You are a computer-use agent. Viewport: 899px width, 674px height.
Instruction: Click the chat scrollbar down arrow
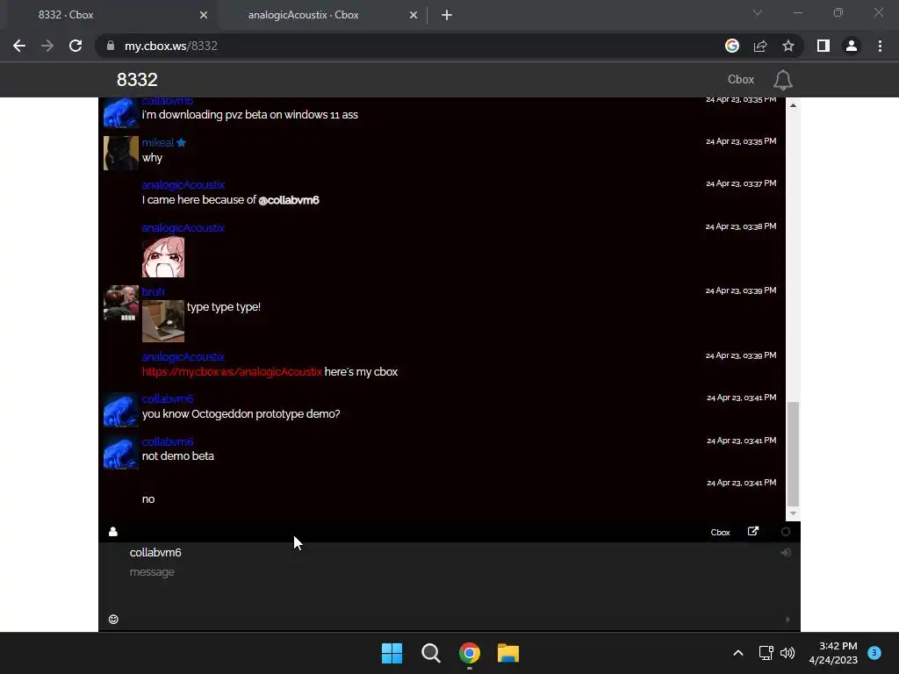tap(793, 513)
